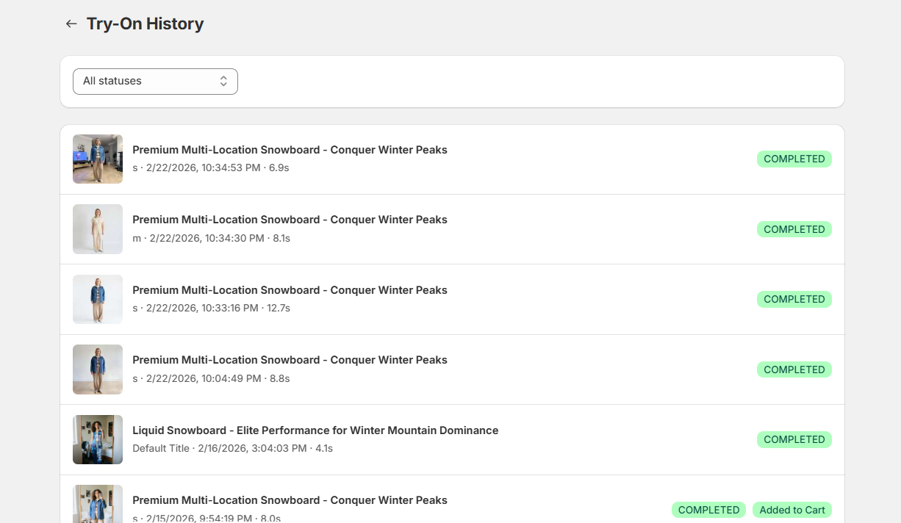The image size is (901, 523).
Task: Click COMPLETED badge next to Added to Cart
Action: 708,510
